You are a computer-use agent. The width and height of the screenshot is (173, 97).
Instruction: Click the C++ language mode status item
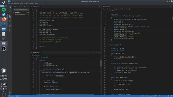pyautogui.click(x=162, y=96)
